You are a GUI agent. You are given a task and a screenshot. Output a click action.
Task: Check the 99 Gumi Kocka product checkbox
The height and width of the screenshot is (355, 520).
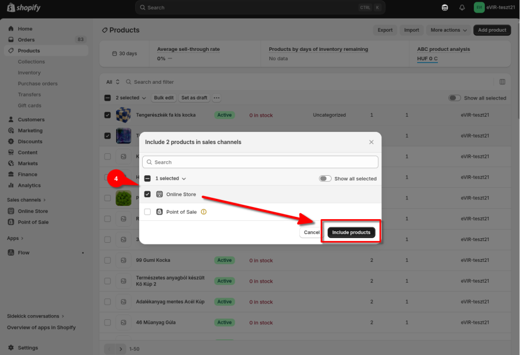tap(107, 260)
